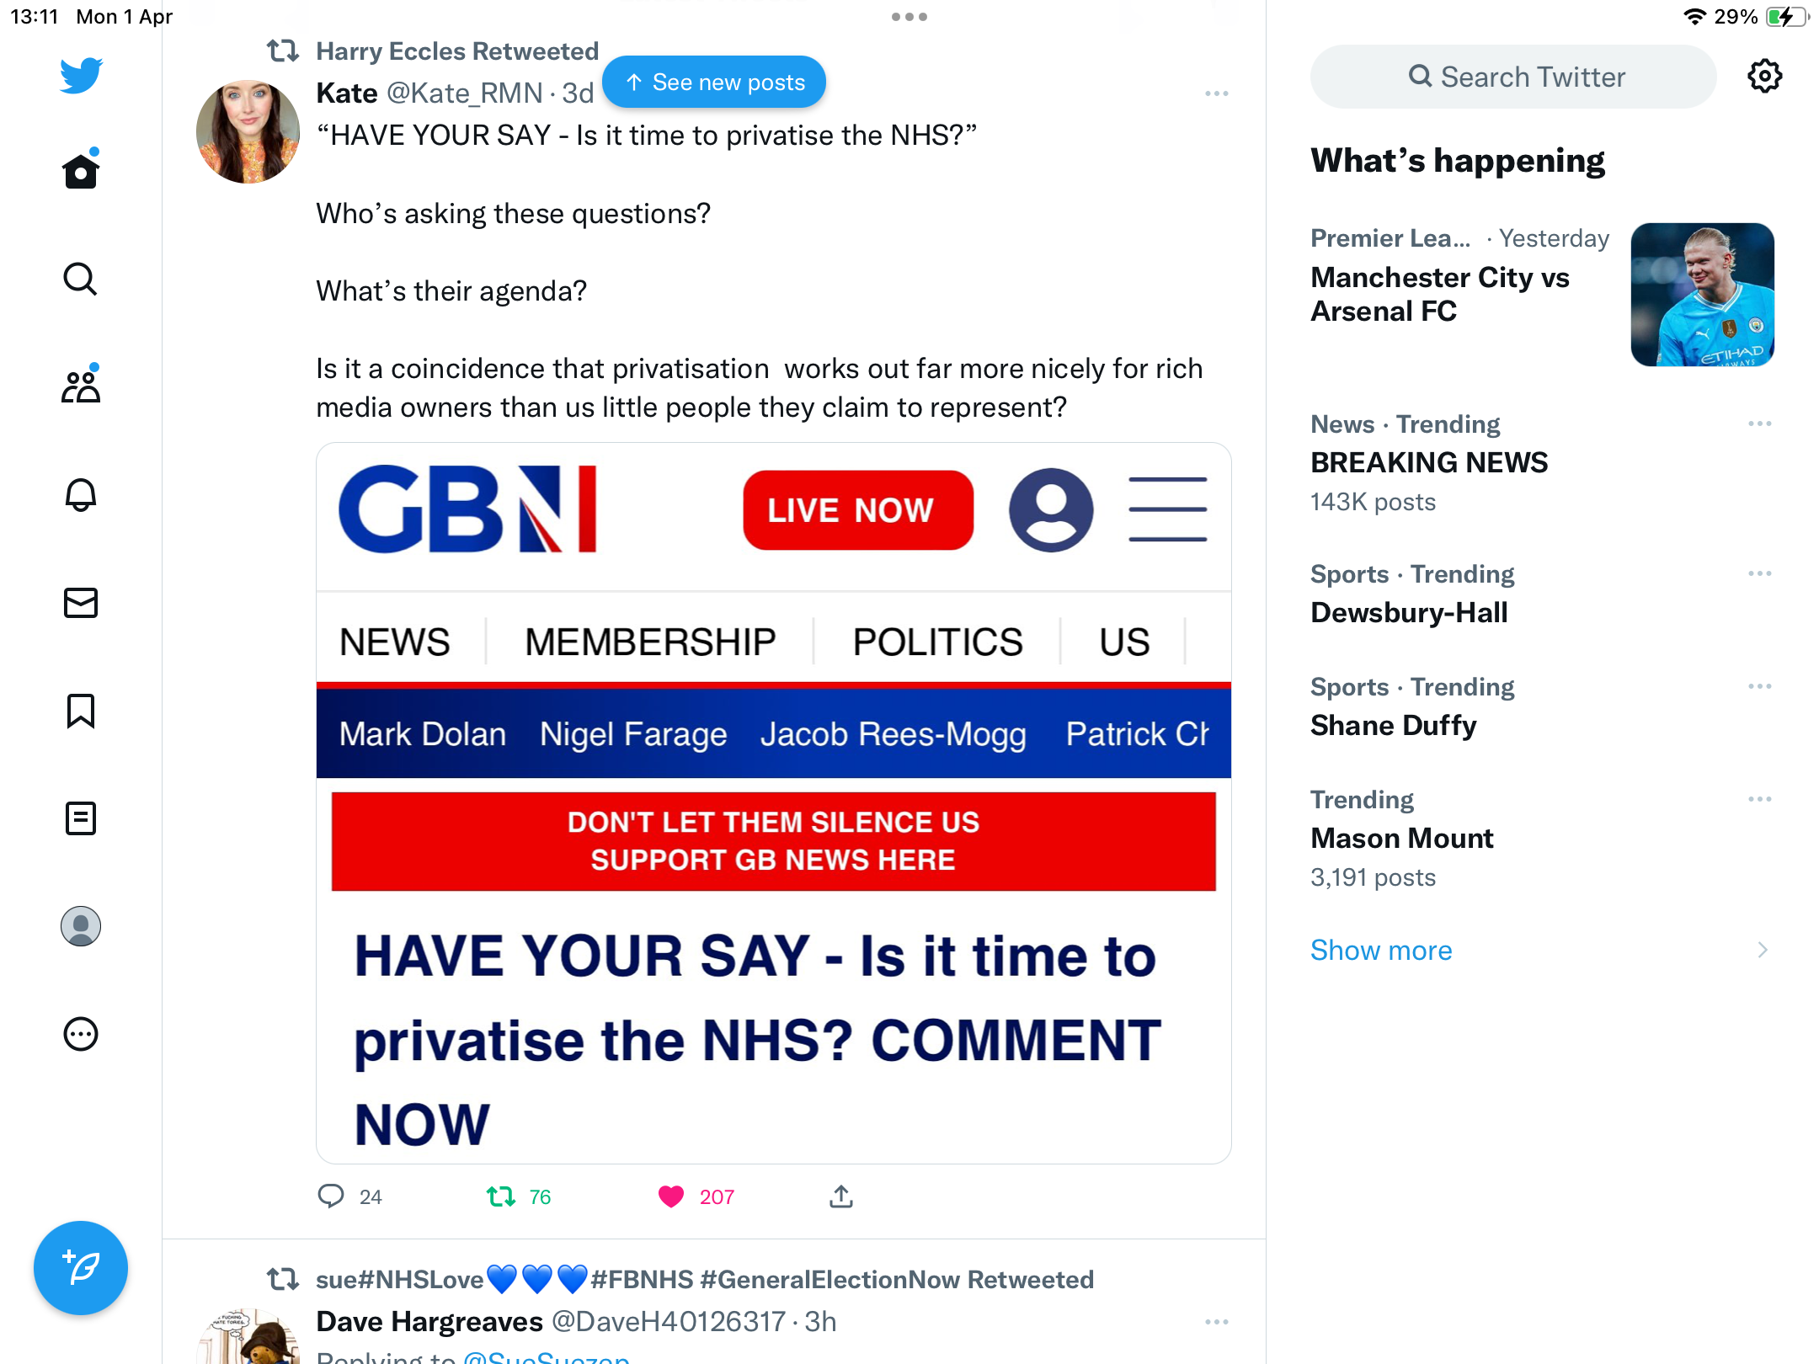Open the GB News screenshot image
Screen dimensions: 1819x1364
coord(774,803)
